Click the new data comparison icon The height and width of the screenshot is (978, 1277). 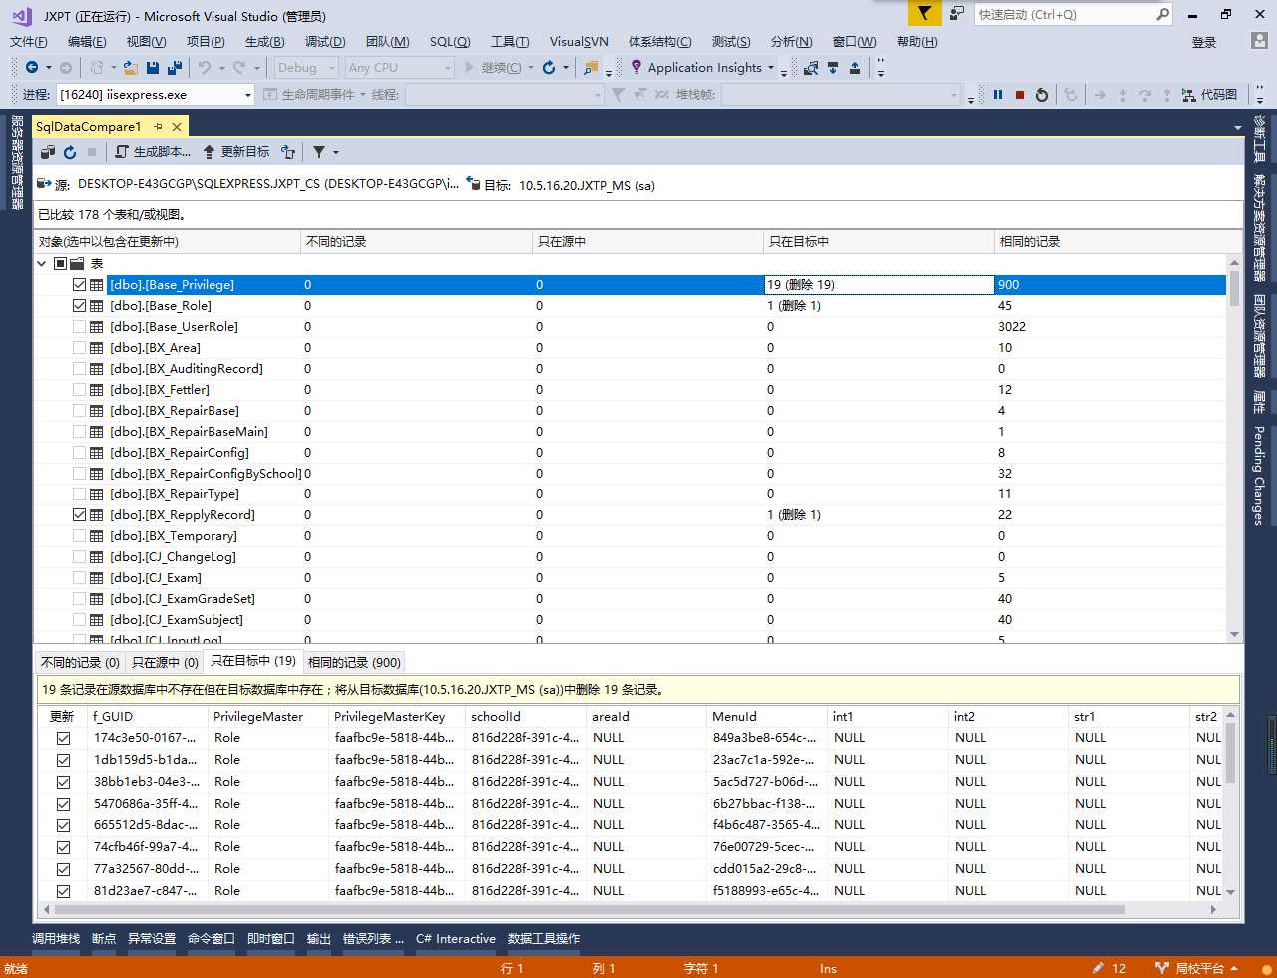point(48,152)
